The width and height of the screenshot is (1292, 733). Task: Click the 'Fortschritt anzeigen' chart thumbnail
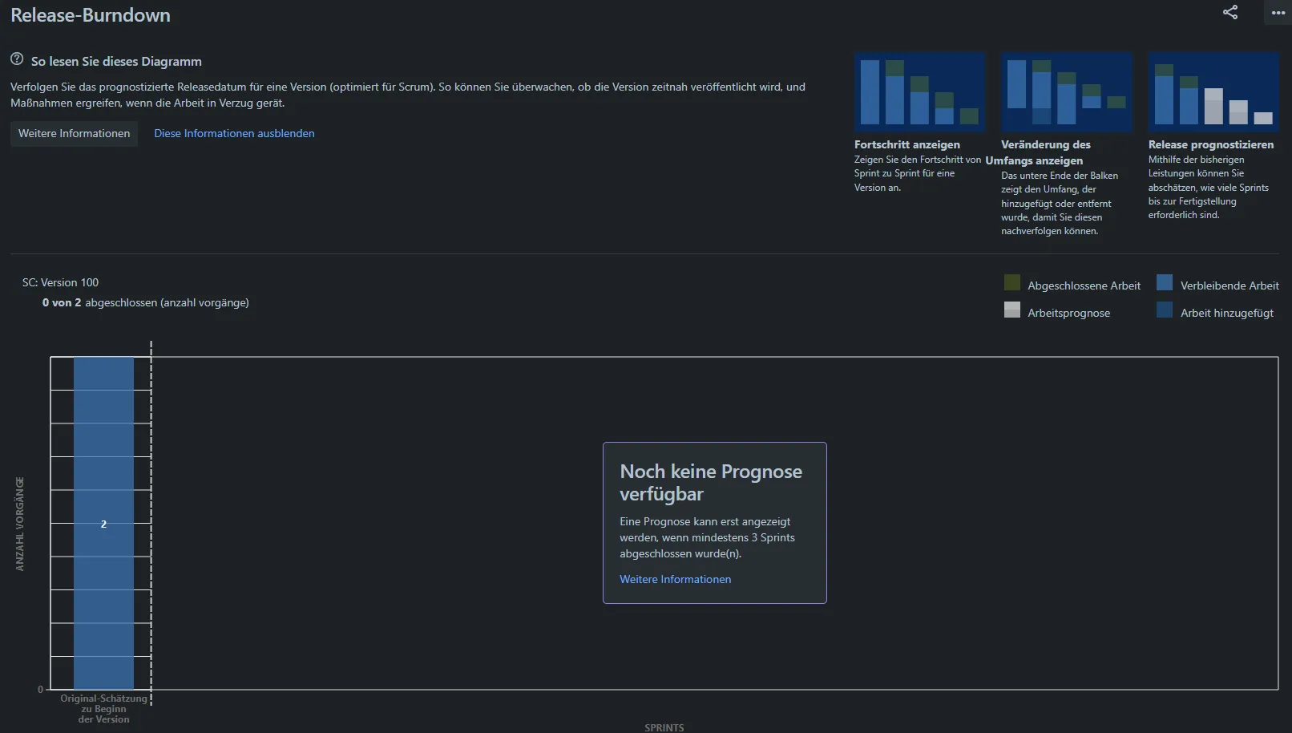(x=919, y=91)
